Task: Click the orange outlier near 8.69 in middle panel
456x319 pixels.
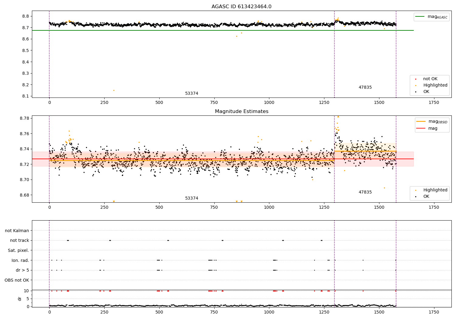Action: tap(384, 188)
